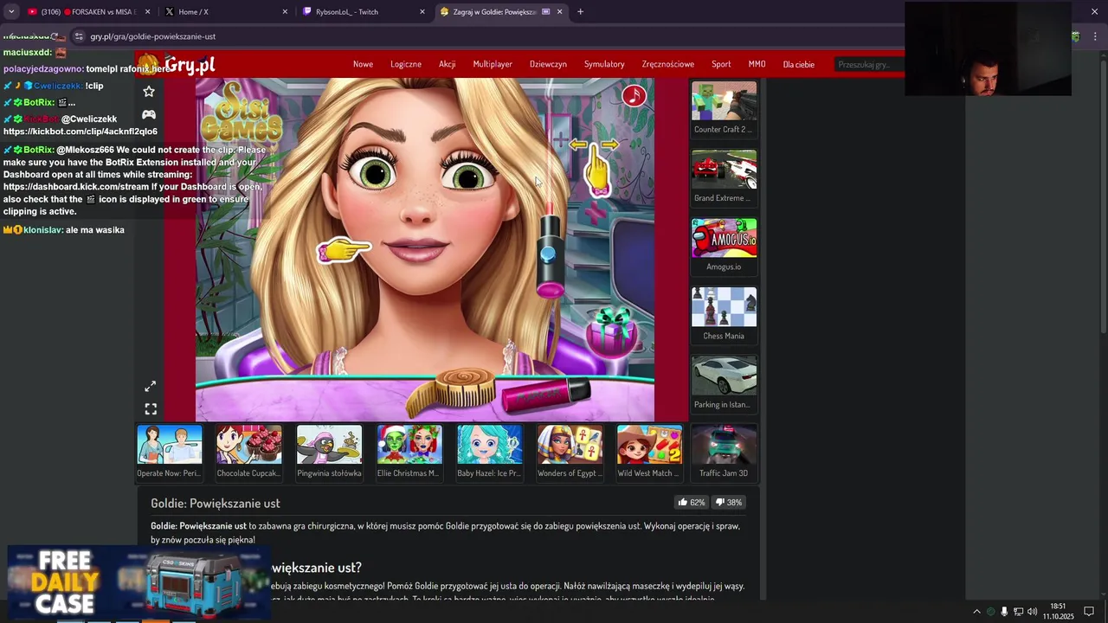Close the RybsonLoL_ Twitch tab
Viewport: 1108px width, 623px height.
(x=422, y=12)
